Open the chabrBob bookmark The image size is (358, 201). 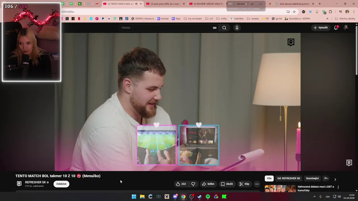coord(237,19)
